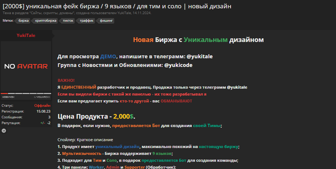This screenshot has width=336, height=169.
Task: Open the YukiTale username above the avatar
Action: 26,35
